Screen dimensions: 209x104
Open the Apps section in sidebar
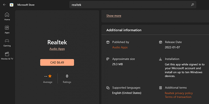click(7, 30)
